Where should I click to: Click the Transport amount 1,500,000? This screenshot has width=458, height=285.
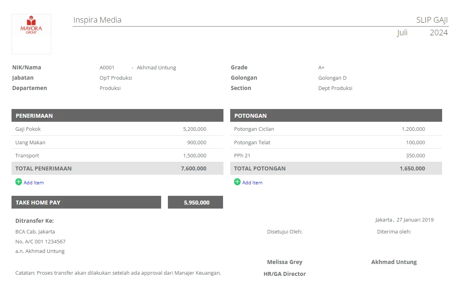point(194,155)
